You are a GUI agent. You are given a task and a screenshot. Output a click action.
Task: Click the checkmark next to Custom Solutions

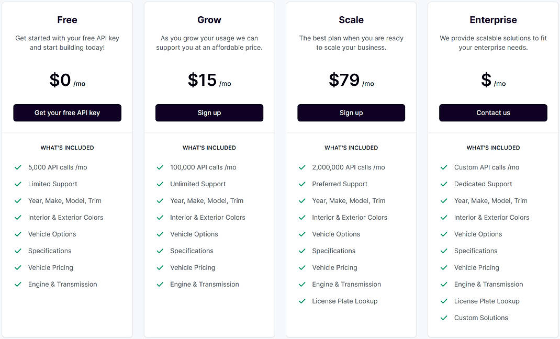click(x=444, y=318)
